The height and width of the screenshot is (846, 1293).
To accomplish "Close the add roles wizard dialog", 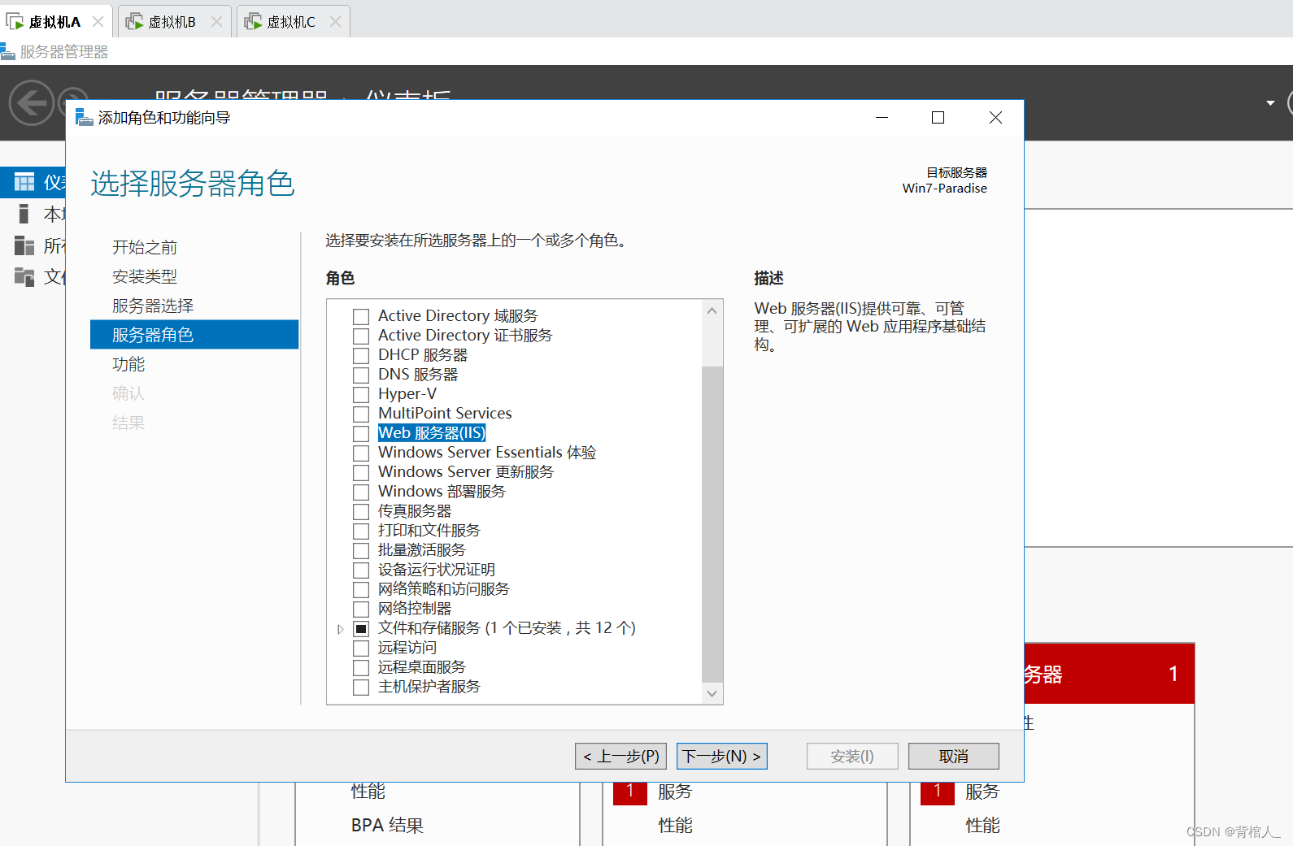I will pos(995,118).
